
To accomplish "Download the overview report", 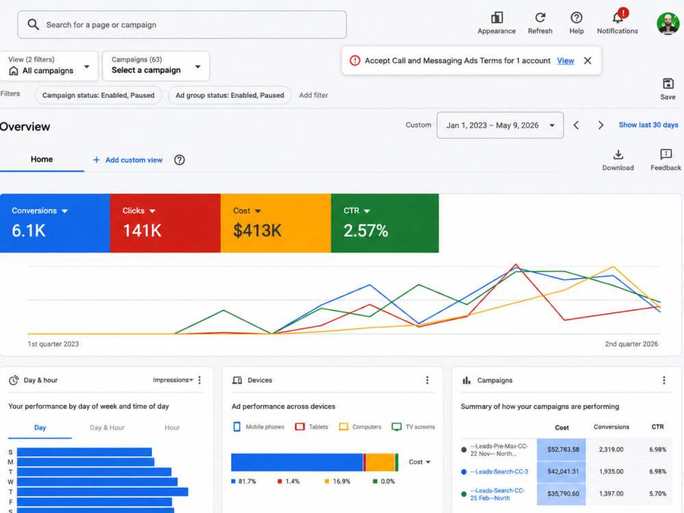I will click(x=618, y=155).
